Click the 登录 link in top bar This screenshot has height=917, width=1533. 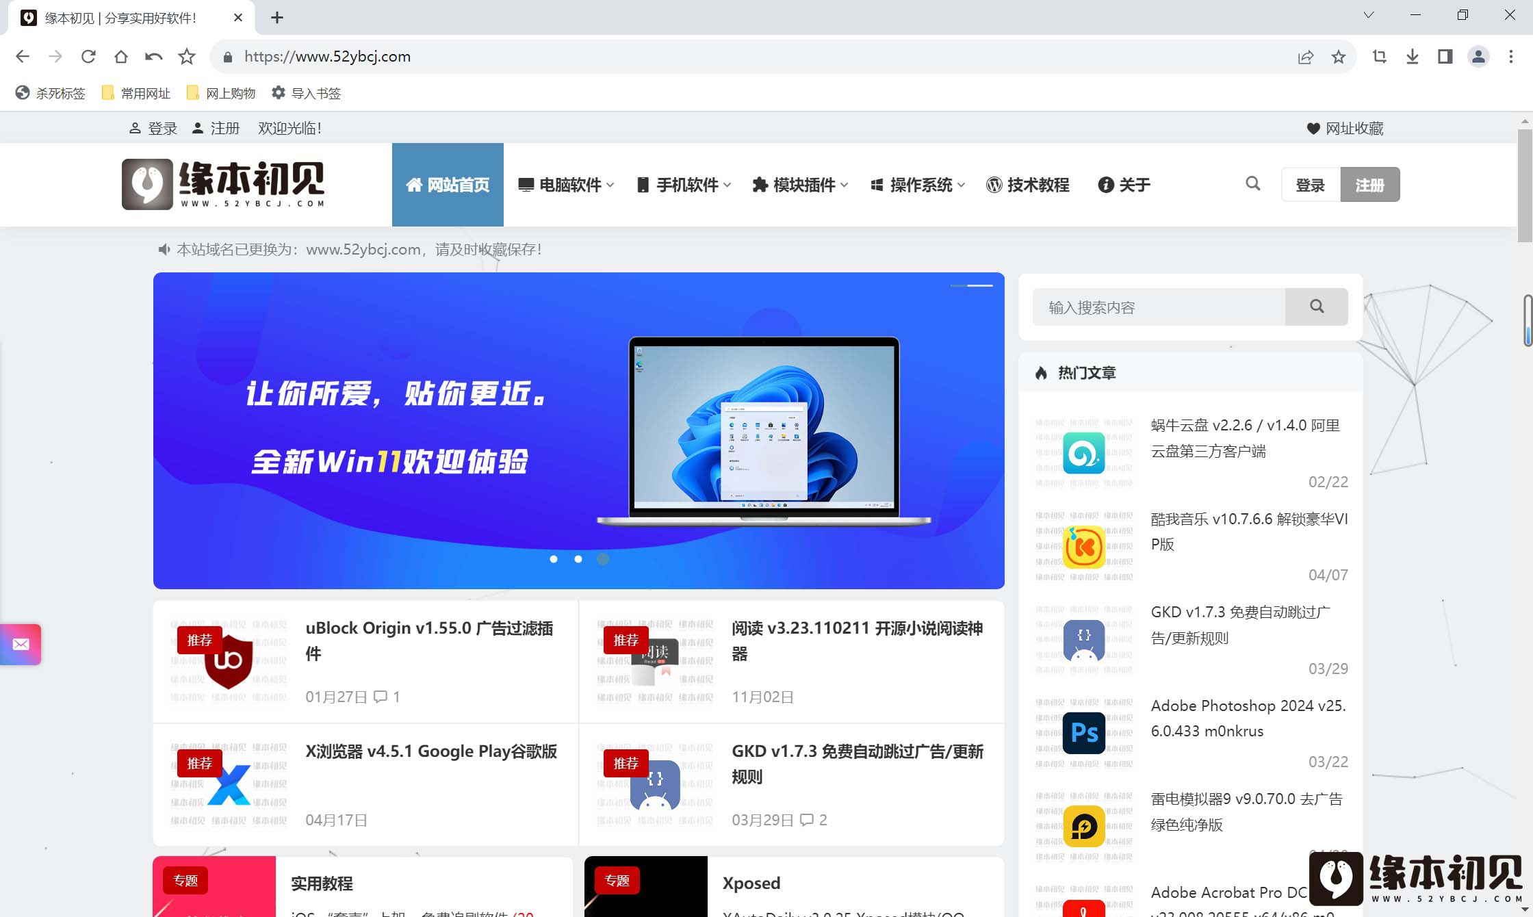(x=153, y=129)
